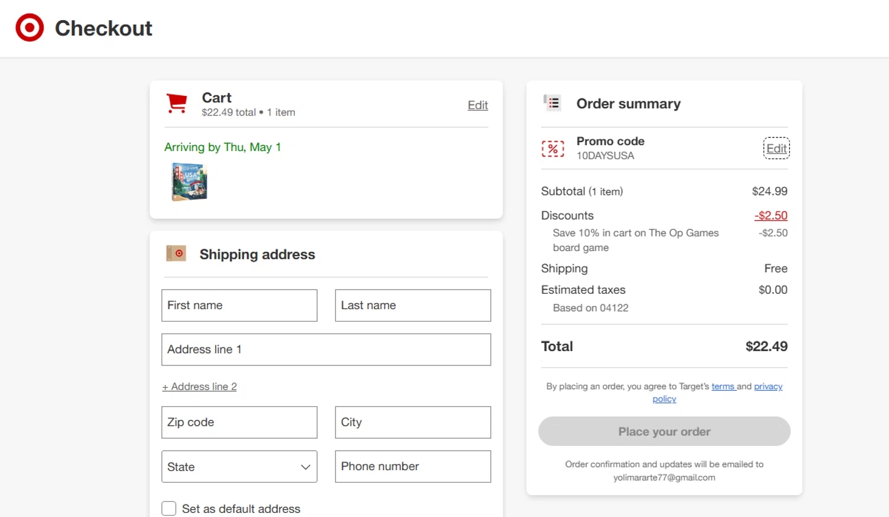
Task: Edit the 10DAYSUSA promo code
Action: tap(776, 149)
